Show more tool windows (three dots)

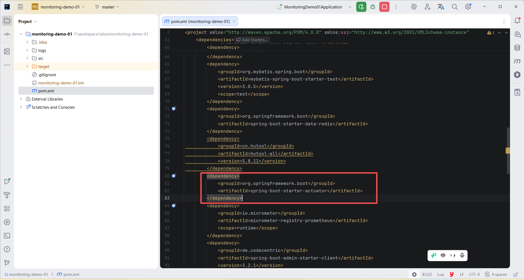click(x=7, y=65)
